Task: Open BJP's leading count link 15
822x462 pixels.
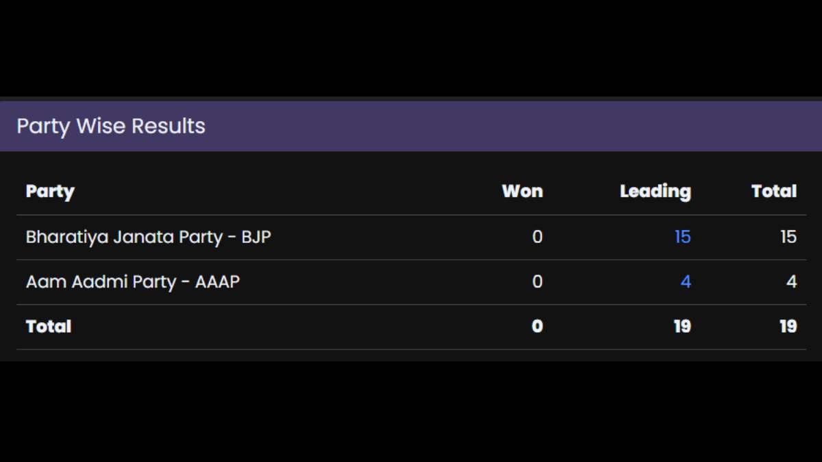Action: [682, 237]
